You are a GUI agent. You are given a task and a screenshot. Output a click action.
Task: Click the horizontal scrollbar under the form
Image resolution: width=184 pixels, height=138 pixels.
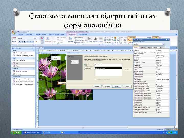tap(83, 127)
